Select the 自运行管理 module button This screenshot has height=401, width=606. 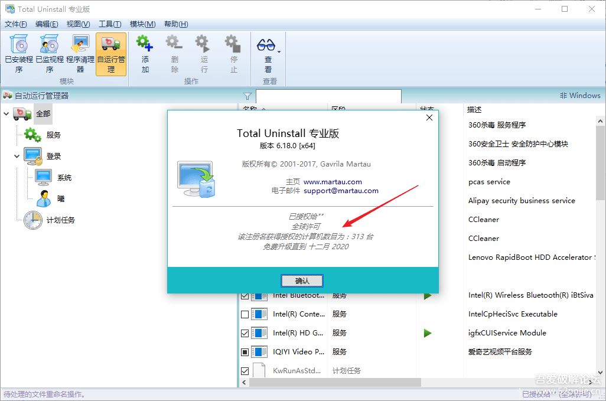click(111, 54)
